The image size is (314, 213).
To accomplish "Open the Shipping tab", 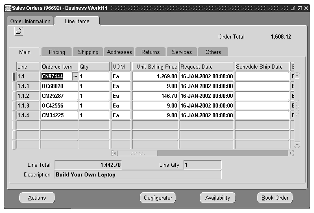I will 88,52.
